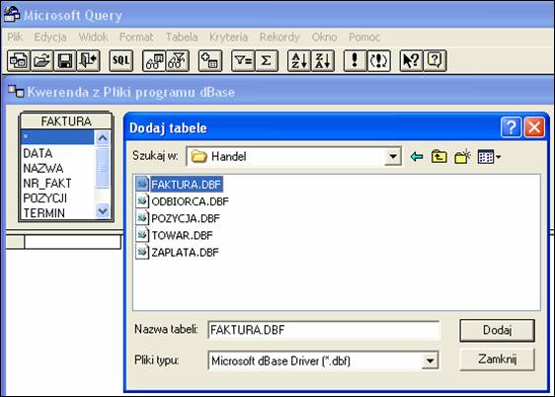555x397 pixels.
Task: Go up one folder level icon
Action: pos(438,156)
